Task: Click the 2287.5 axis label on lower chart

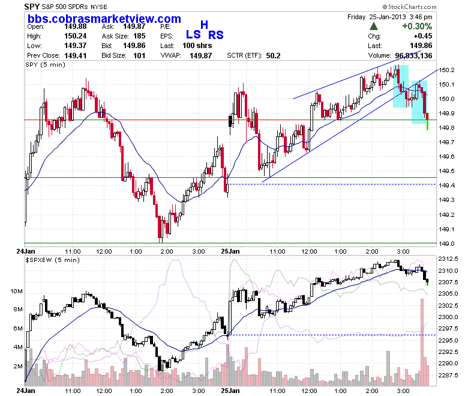Action: (448, 375)
